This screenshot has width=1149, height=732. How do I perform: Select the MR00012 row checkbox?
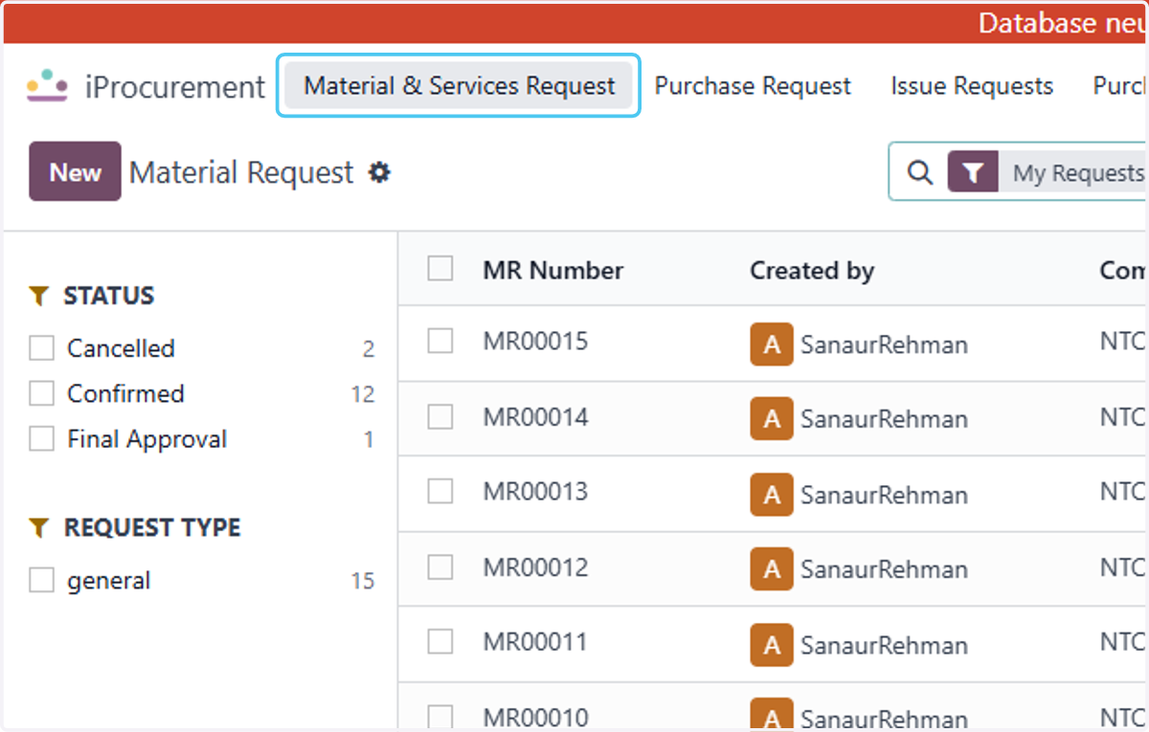440,566
